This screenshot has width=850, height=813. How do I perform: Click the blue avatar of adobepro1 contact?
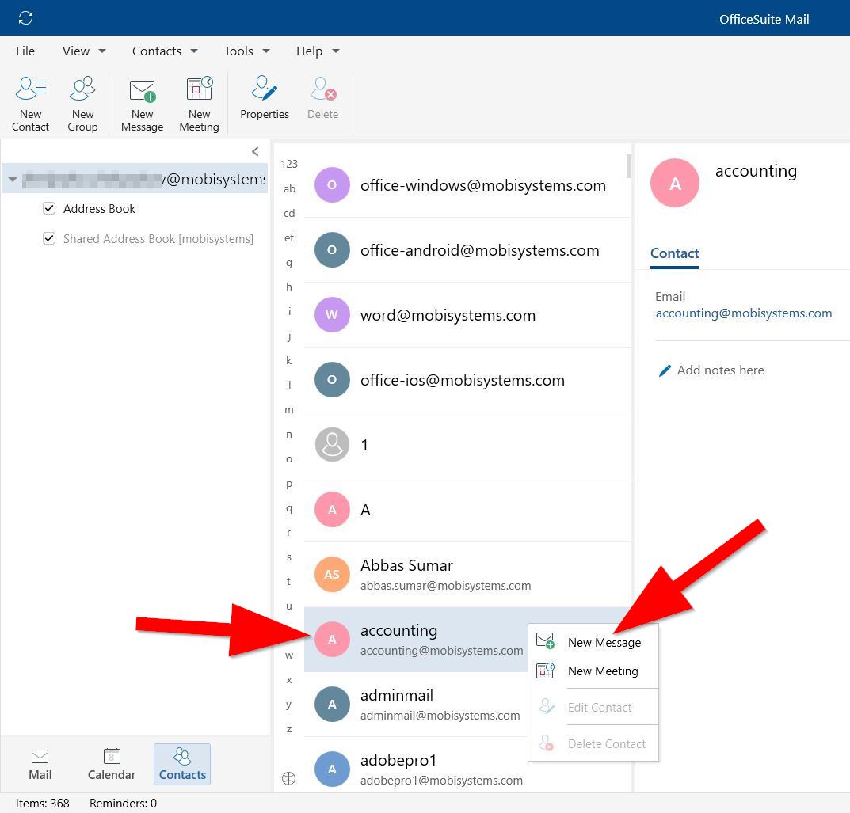click(x=332, y=769)
